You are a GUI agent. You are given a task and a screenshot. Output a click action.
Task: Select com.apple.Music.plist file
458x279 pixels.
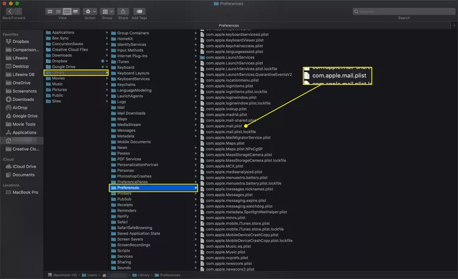(225, 252)
